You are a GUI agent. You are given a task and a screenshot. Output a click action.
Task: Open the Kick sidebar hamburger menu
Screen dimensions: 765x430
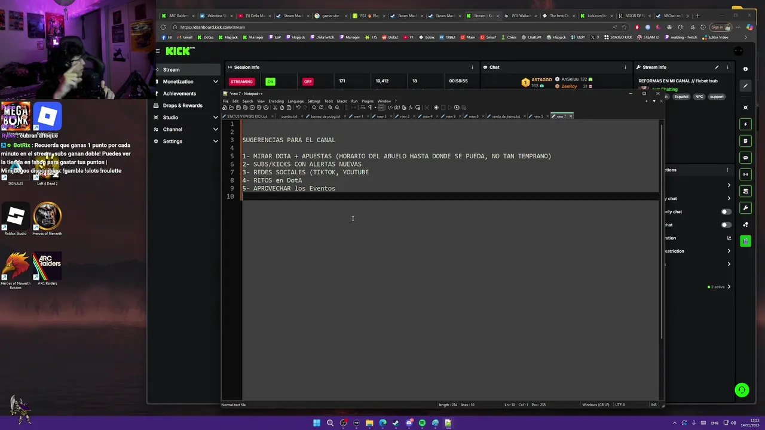tap(158, 51)
